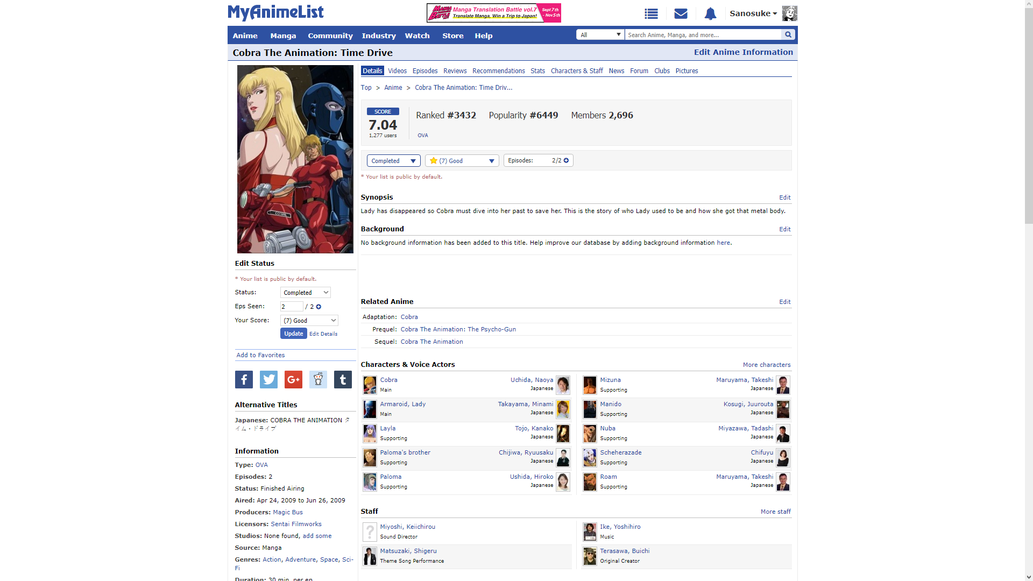
Task: Open sidebar Your Score dropdown
Action: point(309,321)
